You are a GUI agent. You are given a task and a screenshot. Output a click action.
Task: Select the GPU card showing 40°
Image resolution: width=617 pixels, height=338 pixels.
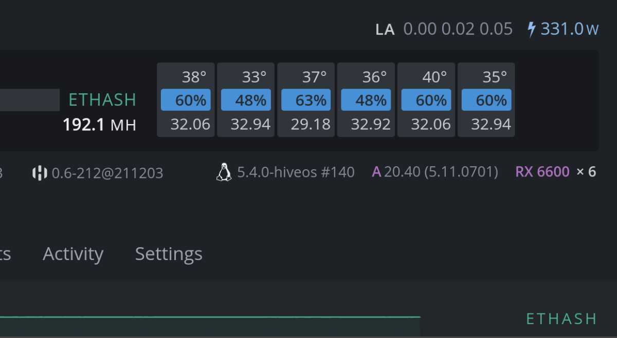(x=427, y=100)
